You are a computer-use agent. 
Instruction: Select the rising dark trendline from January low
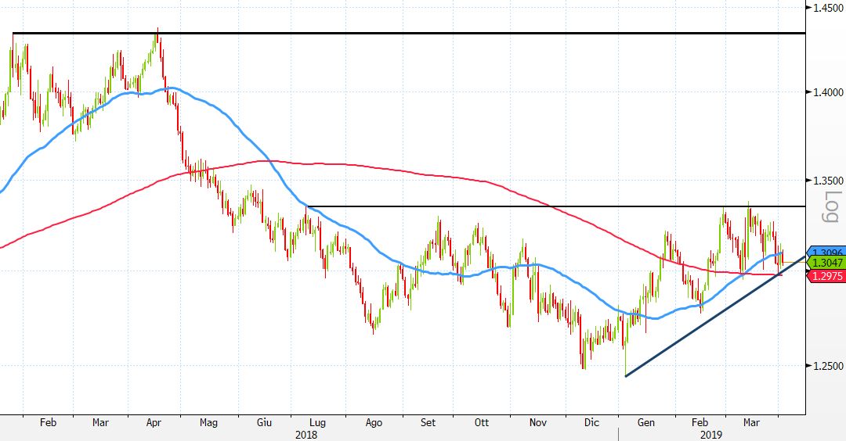click(715, 316)
